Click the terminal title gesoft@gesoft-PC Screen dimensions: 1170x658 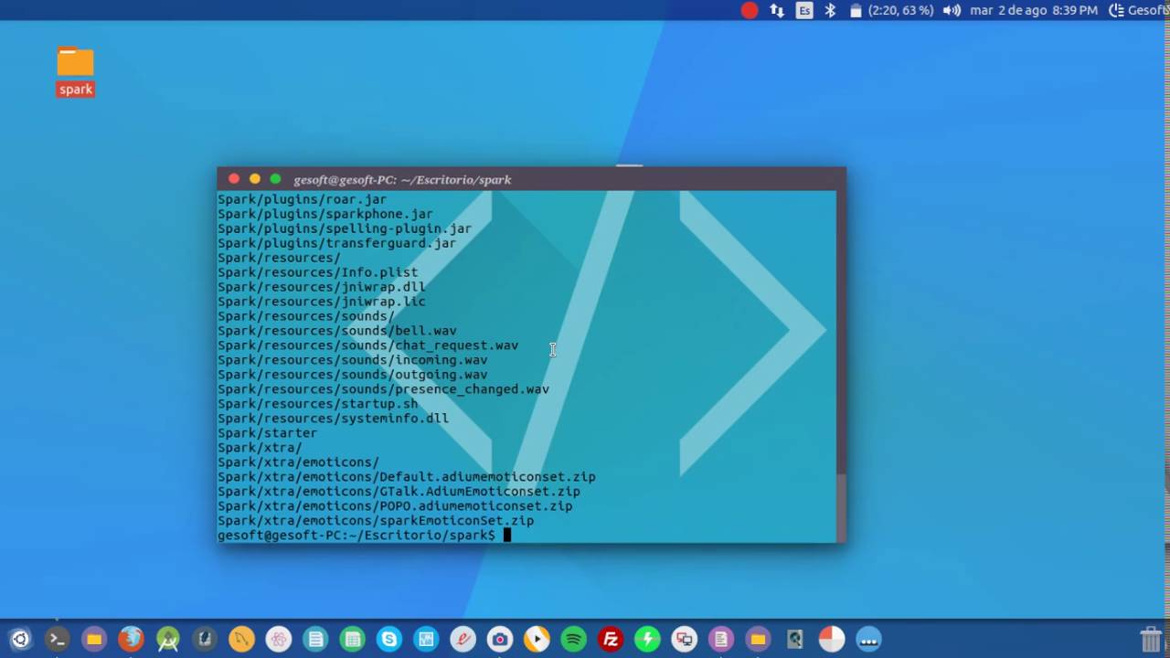click(x=402, y=180)
